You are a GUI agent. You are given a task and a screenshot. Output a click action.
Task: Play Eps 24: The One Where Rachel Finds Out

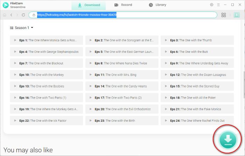(197, 121)
